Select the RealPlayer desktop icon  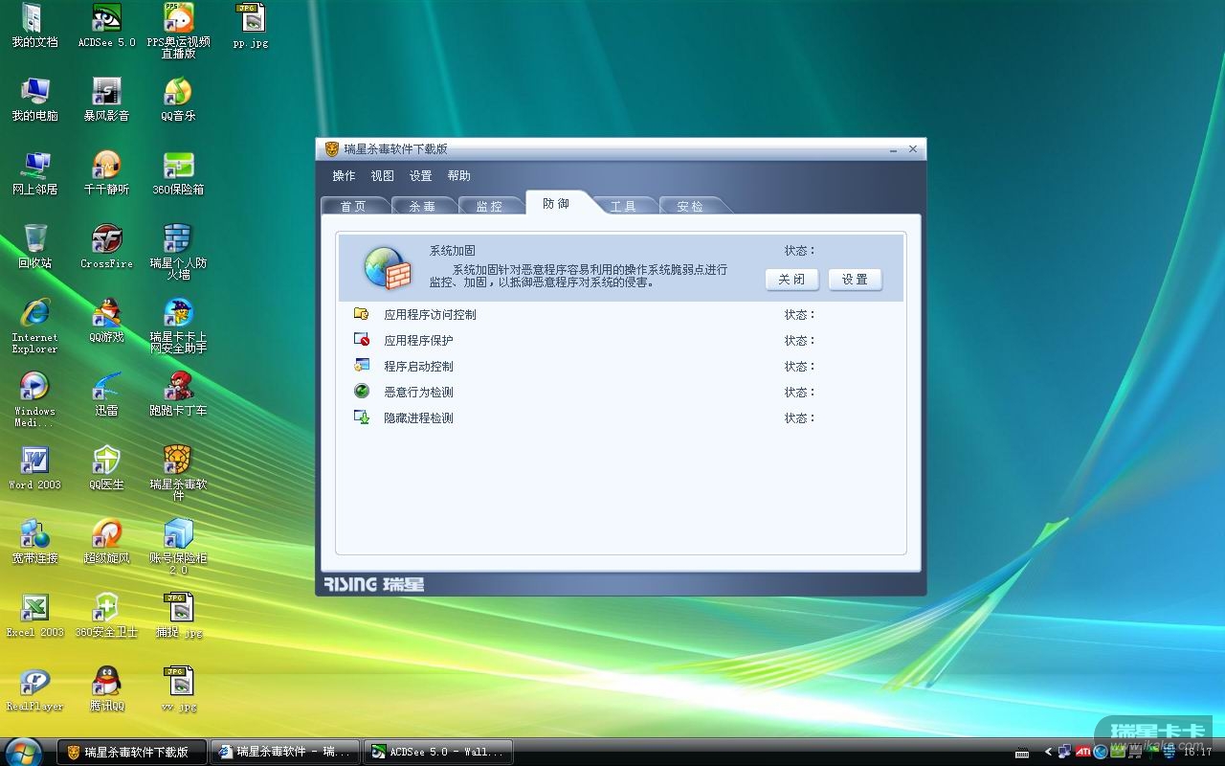[x=34, y=689]
